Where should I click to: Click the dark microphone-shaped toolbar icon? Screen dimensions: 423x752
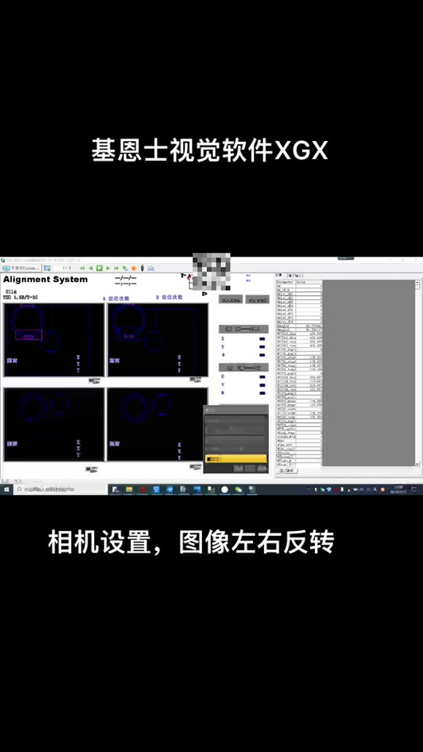143,268
